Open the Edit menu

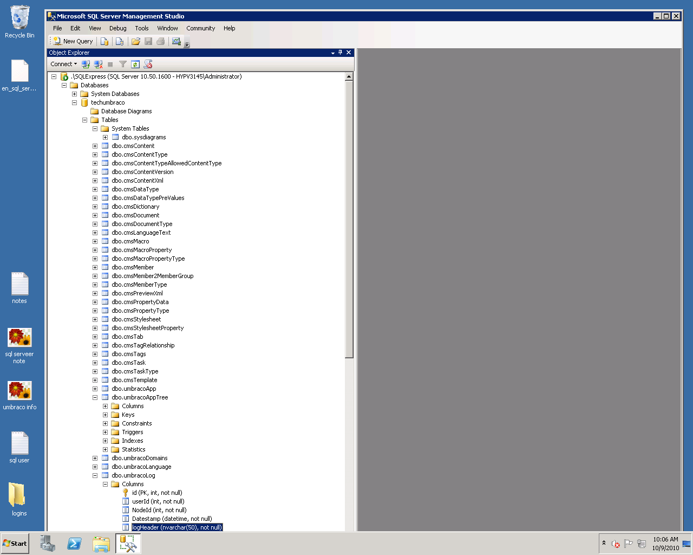pyautogui.click(x=75, y=28)
